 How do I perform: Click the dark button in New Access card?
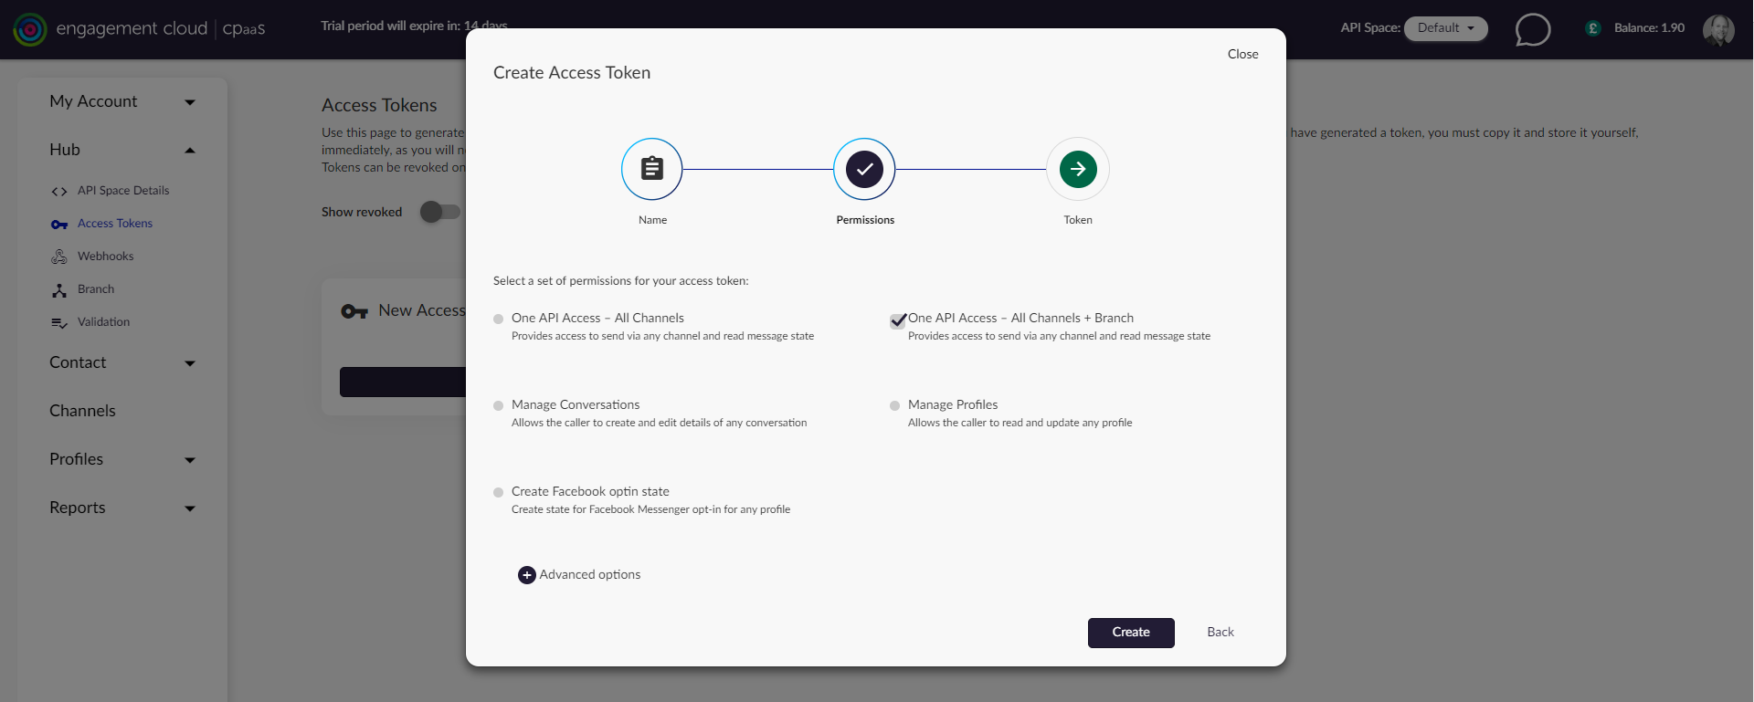click(x=403, y=382)
